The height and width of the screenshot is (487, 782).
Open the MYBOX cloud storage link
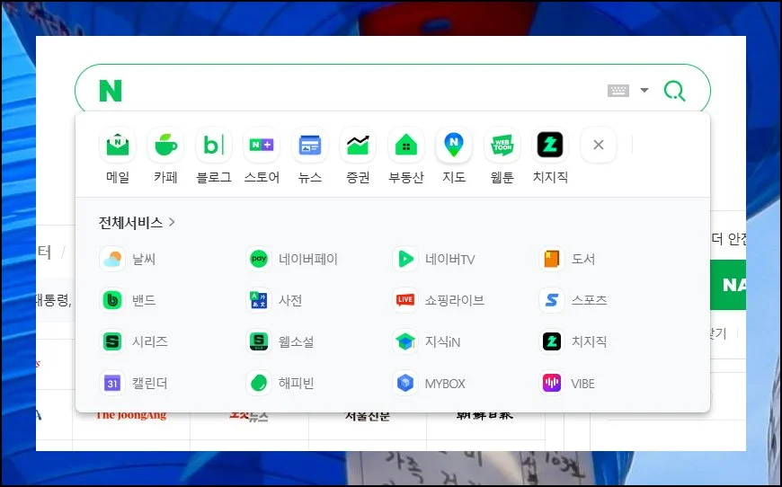click(x=444, y=384)
